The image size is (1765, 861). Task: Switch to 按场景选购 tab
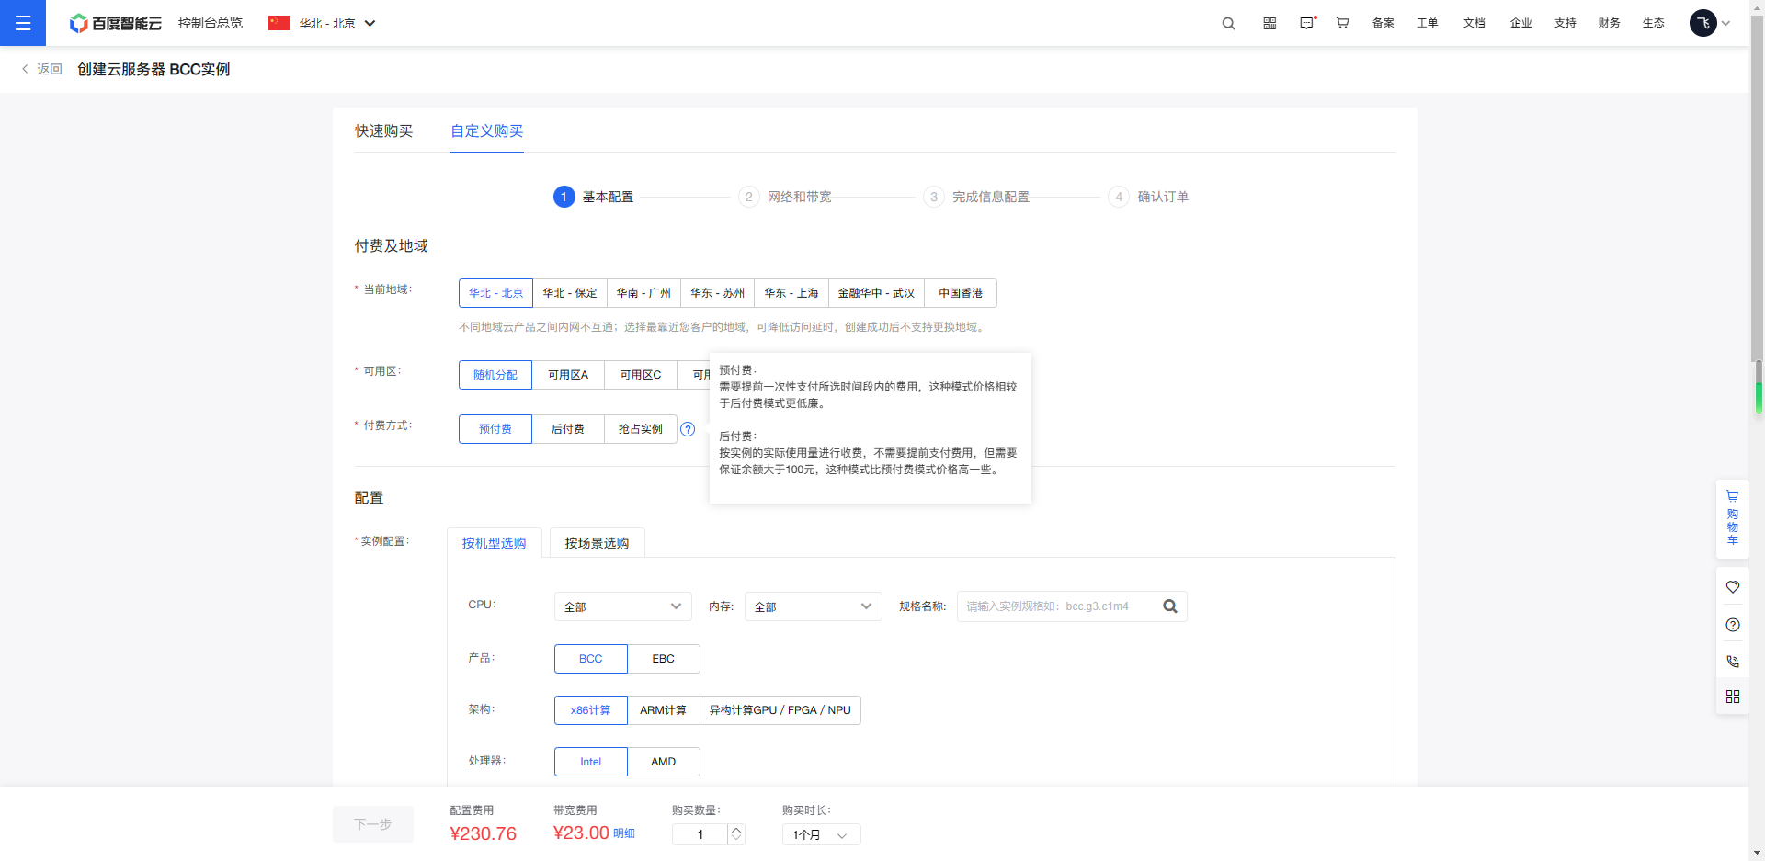click(x=597, y=543)
